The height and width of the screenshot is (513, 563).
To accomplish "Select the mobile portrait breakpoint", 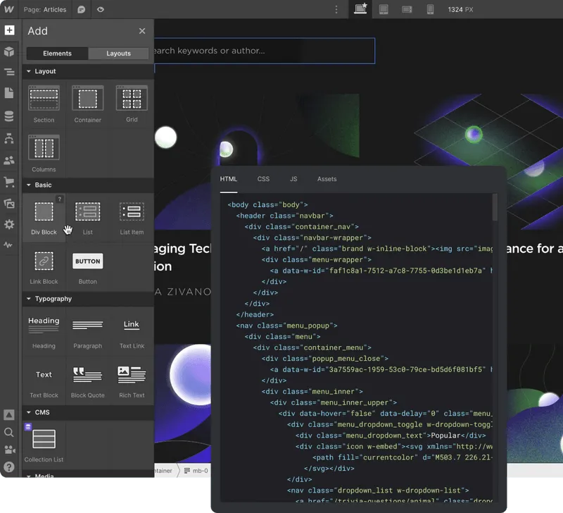I will coord(430,9).
